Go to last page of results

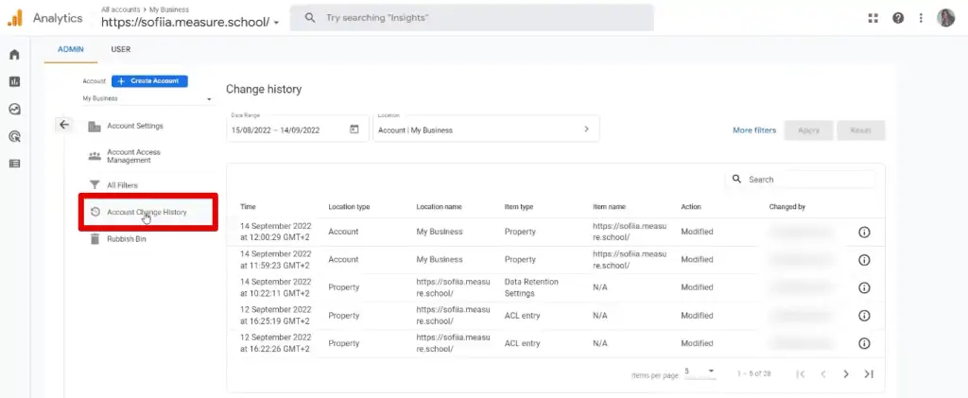point(869,374)
